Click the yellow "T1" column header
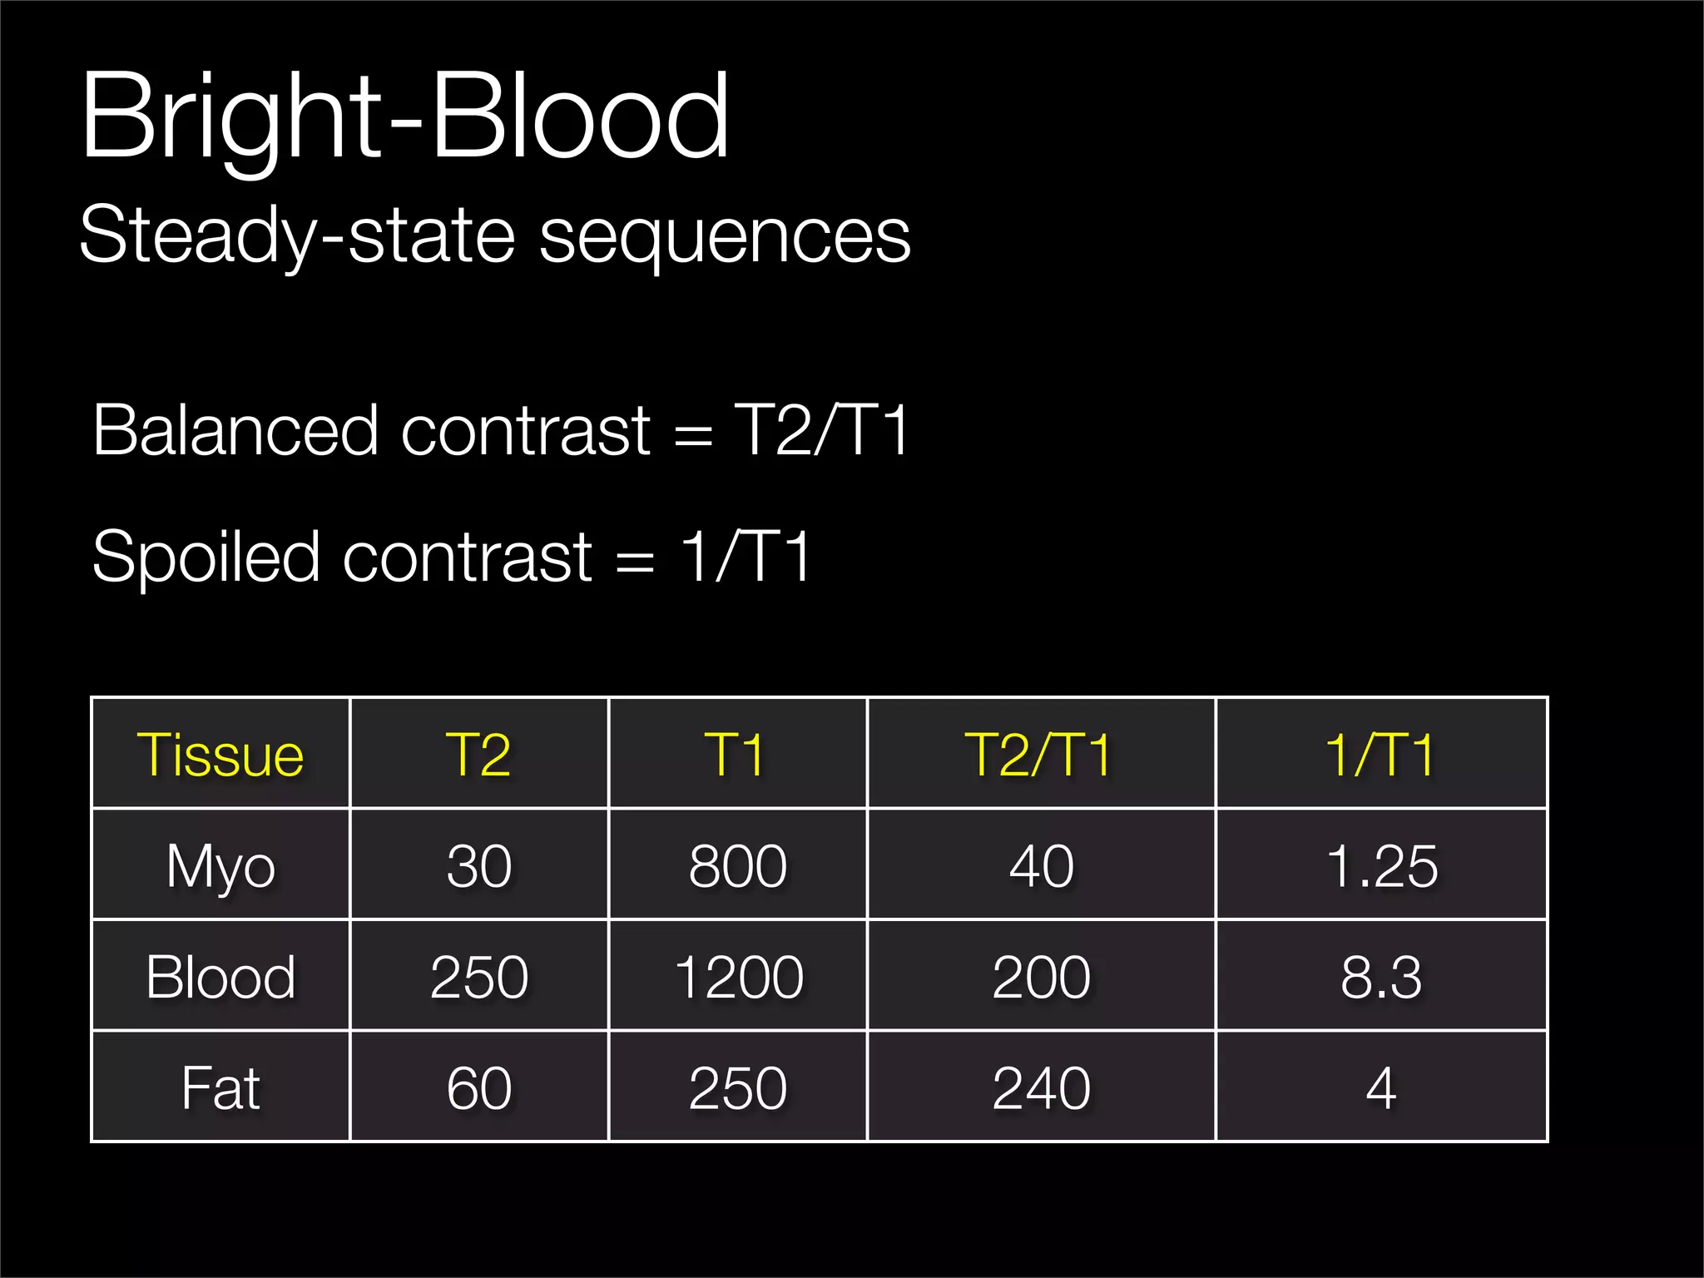Viewport: 1704px width, 1278px height. (736, 755)
